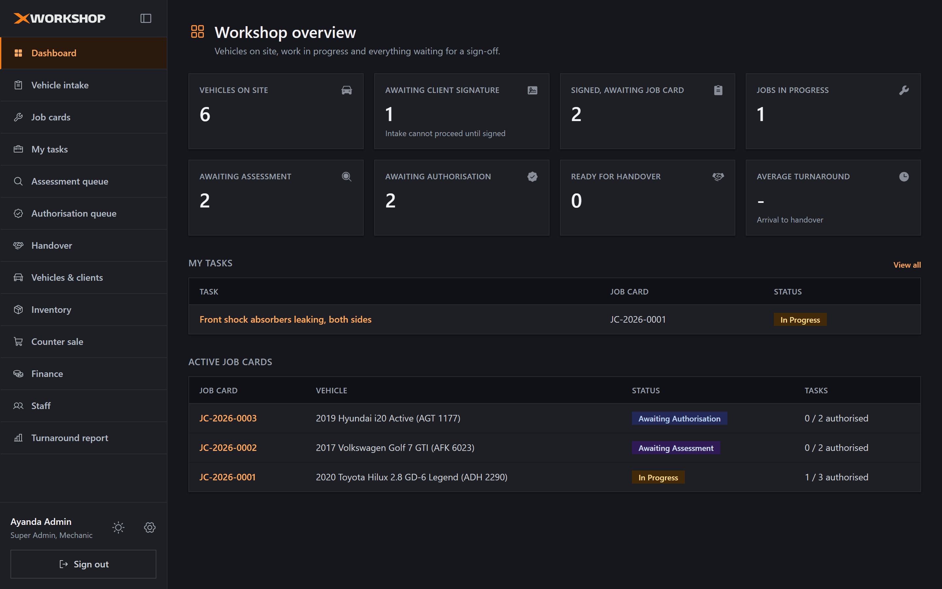Click the Vehicles & clients car icon
The height and width of the screenshot is (589, 942).
(x=18, y=277)
